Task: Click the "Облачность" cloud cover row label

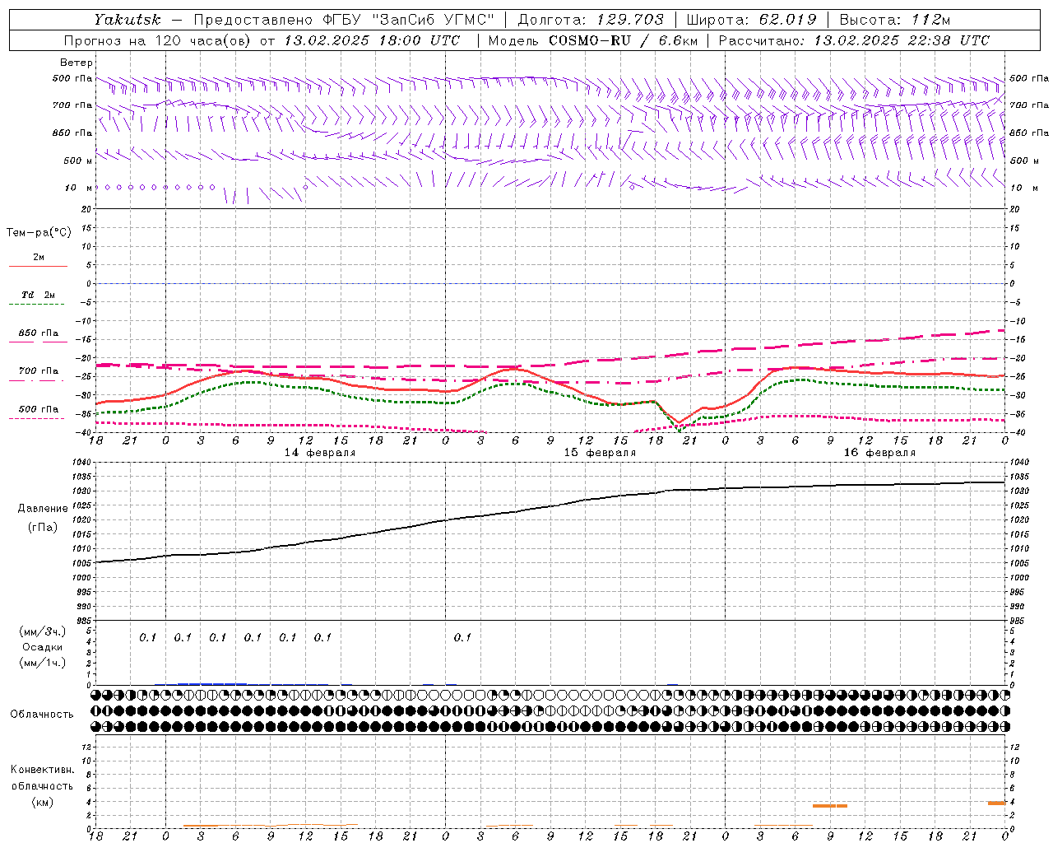Action: [42, 715]
